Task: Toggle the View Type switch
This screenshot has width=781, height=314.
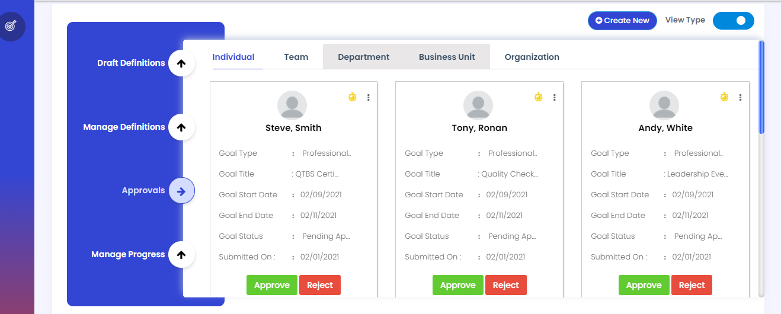Action: click(x=733, y=21)
